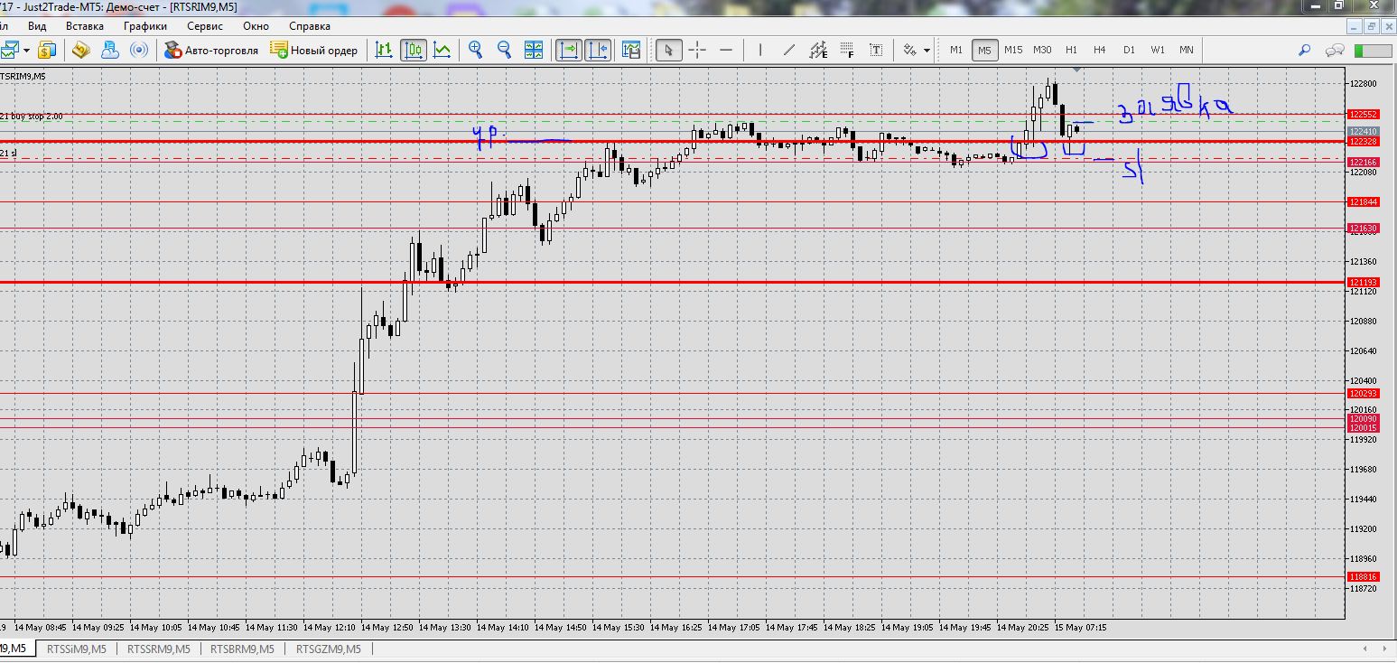The height and width of the screenshot is (663, 1397).
Task: Switch to RTSSRM9,M5 chart tab
Action: click(159, 649)
